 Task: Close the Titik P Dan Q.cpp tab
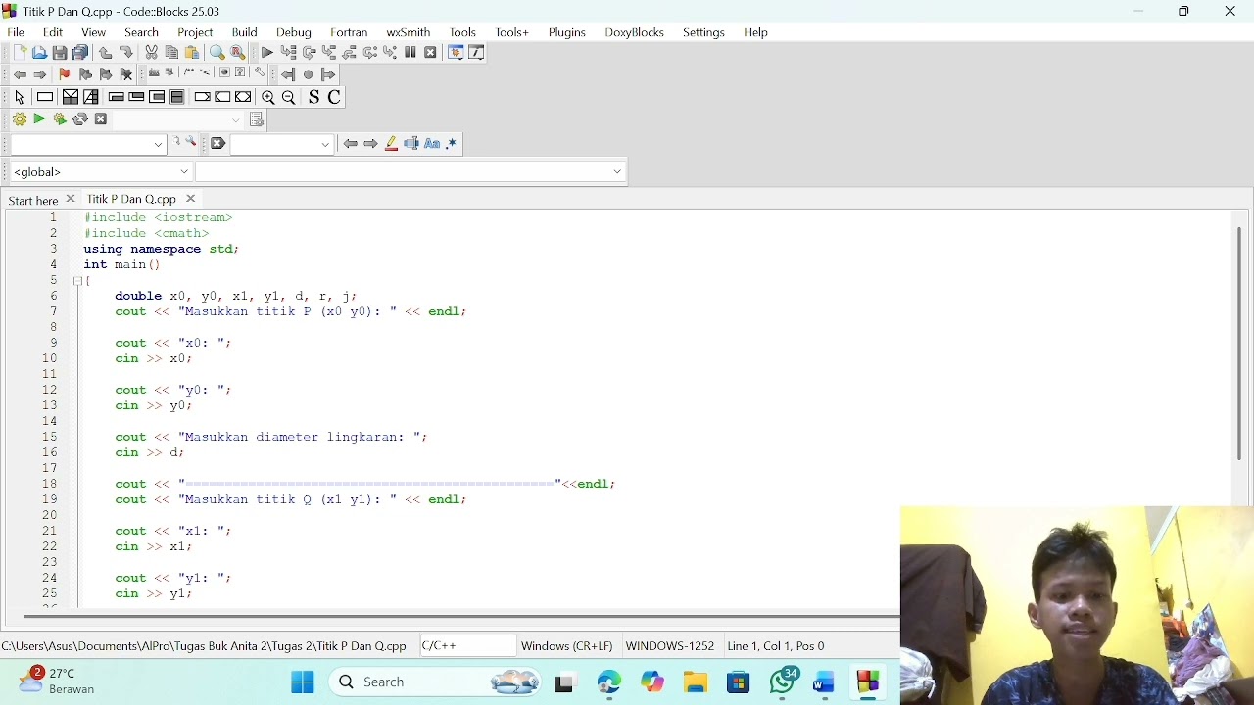pyautogui.click(x=191, y=199)
